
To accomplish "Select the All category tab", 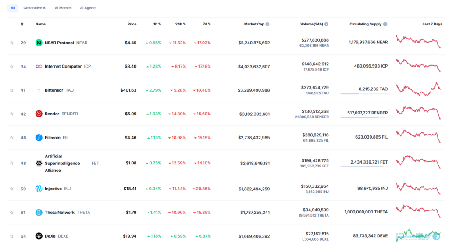I will pos(13,8).
